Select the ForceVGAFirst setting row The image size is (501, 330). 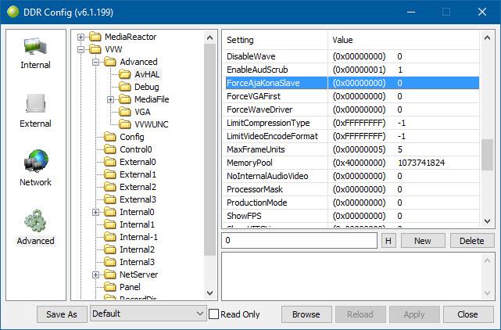click(351, 96)
